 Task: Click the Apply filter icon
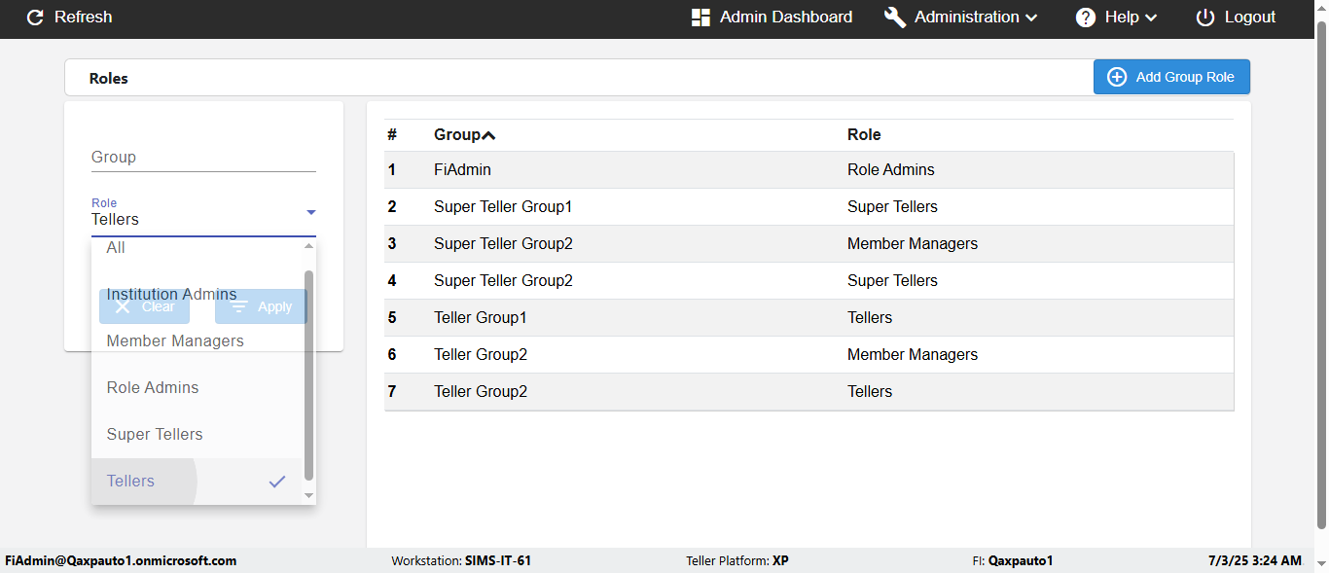pos(238,306)
